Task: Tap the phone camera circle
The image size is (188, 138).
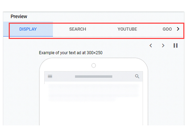Action: pos(94,66)
